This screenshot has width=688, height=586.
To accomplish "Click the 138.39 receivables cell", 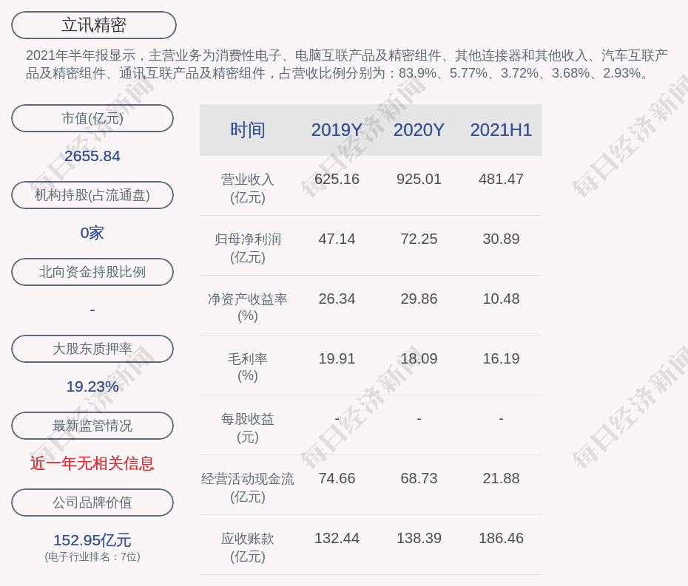I will (419, 538).
